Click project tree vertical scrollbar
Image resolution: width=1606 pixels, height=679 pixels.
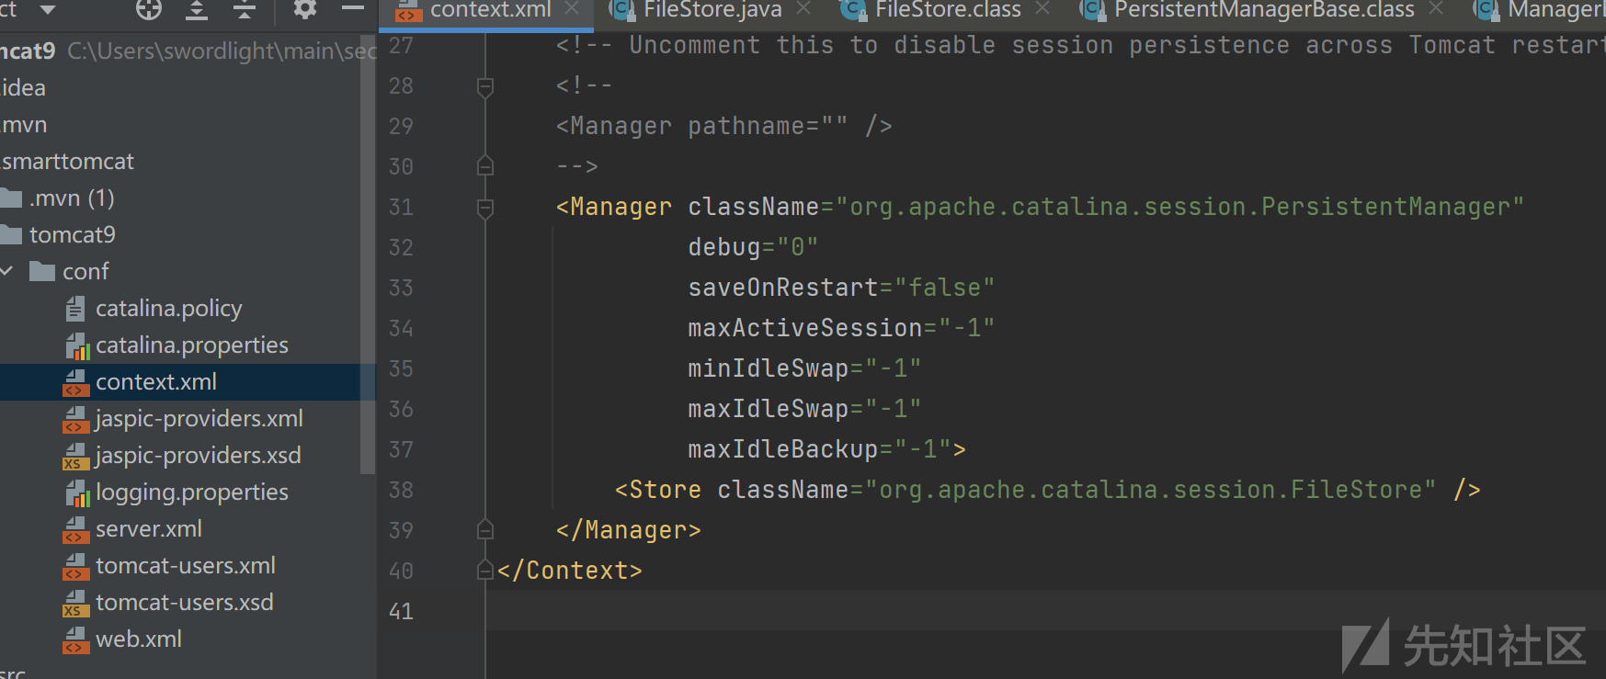[x=368, y=253]
